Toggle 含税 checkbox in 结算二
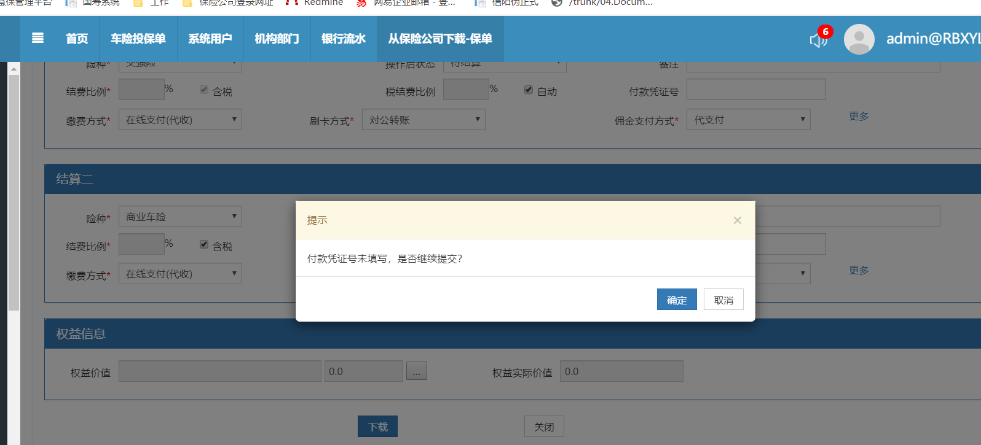Viewport: 981px width, 445px height. coord(204,244)
